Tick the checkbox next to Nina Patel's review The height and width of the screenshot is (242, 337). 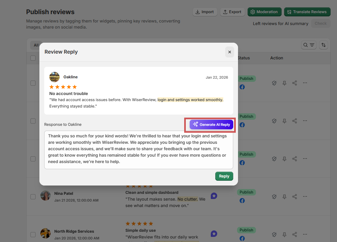pos(33,196)
